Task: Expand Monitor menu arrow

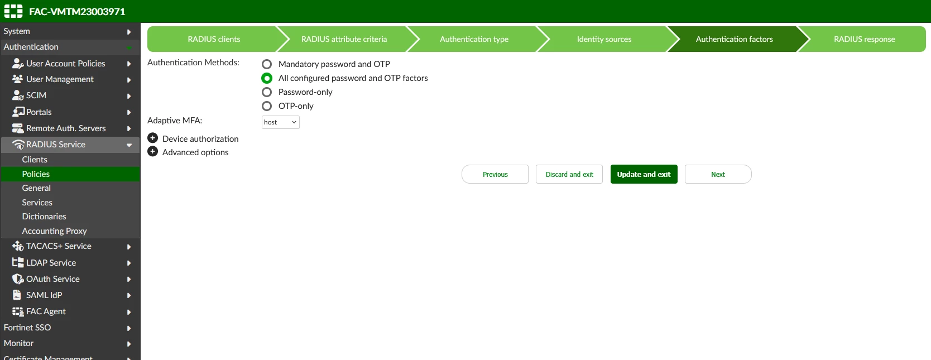Action: pos(129,344)
